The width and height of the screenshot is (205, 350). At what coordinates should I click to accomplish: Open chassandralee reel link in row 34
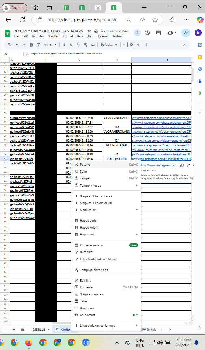(162, 118)
